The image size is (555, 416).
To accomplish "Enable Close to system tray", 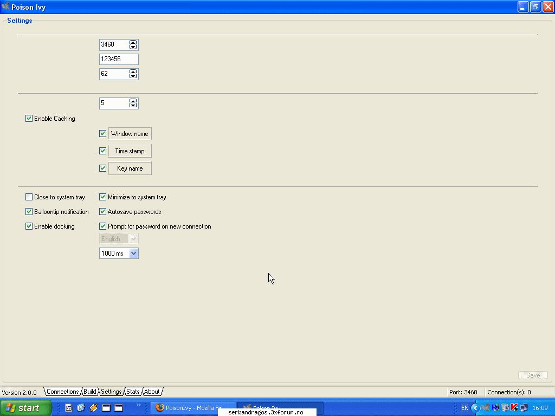I will [x=29, y=197].
